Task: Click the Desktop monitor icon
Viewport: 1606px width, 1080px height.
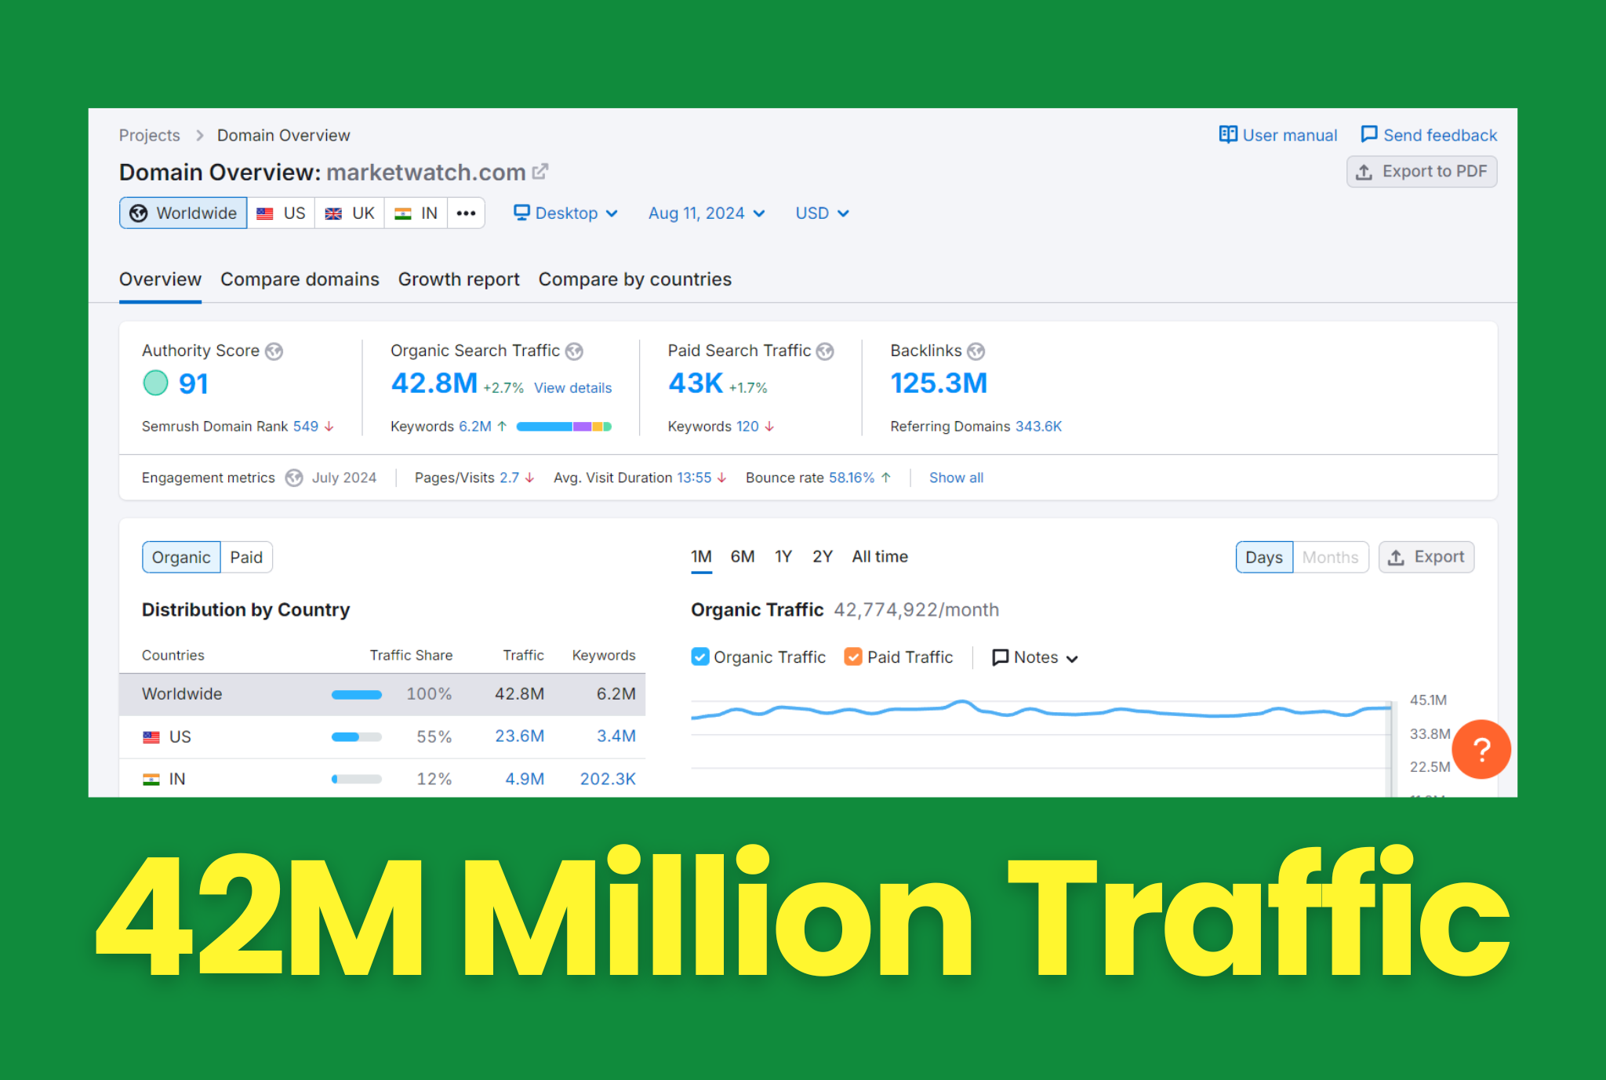Action: [x=521, y=213]
